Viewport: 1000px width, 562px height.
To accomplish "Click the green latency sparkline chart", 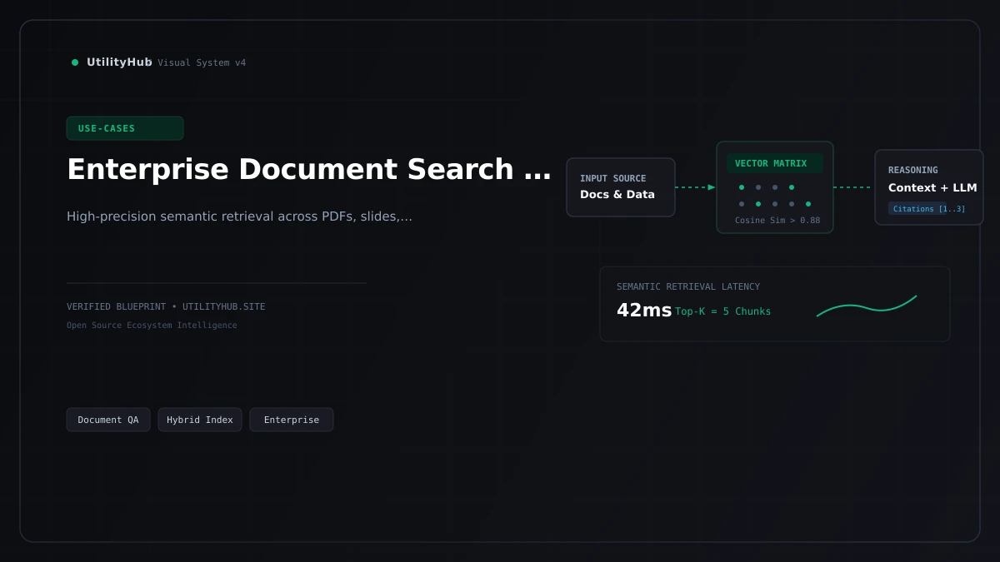I will pyautogui.click(x=867, y=306).
